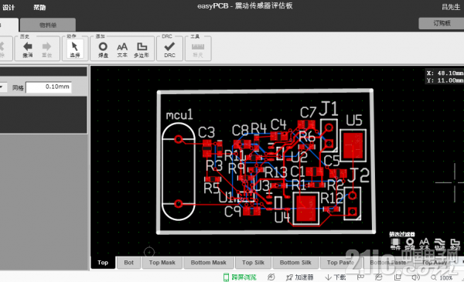Click the J2 round top pad
This screenshot has height=282, width=464.
[352, 195]
